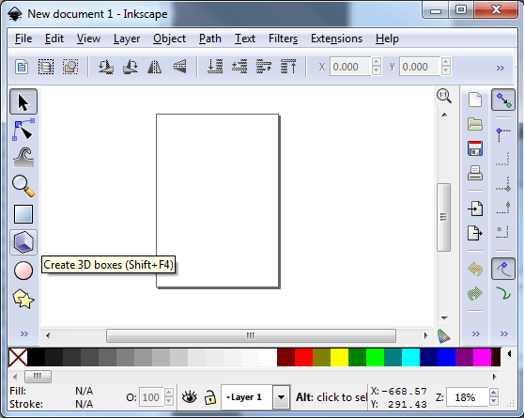
Task: Select the Tweak objects tool
Action: pyautogui.click(x=23, y=158)
